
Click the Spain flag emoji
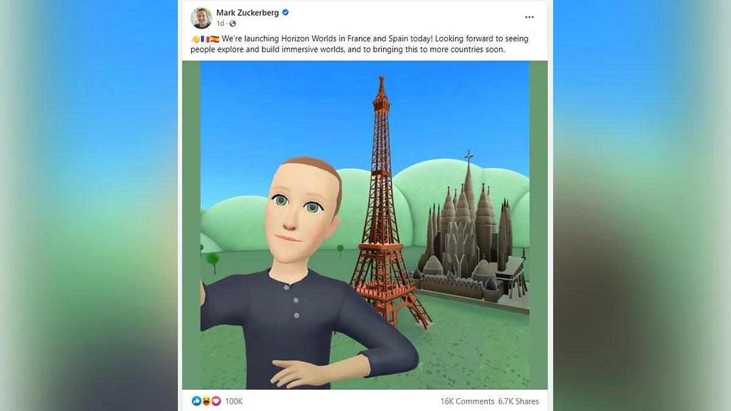(214, 39)
